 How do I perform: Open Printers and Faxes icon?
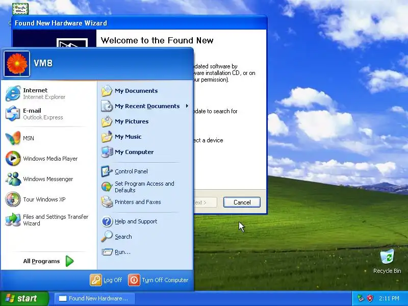(107, 202)
